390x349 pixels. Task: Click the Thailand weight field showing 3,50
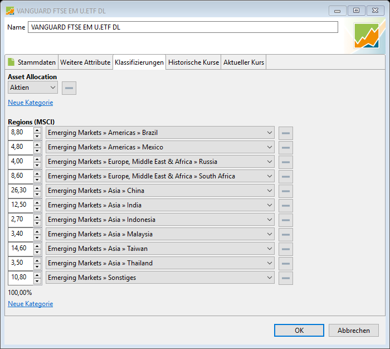(x=21, y=263)
